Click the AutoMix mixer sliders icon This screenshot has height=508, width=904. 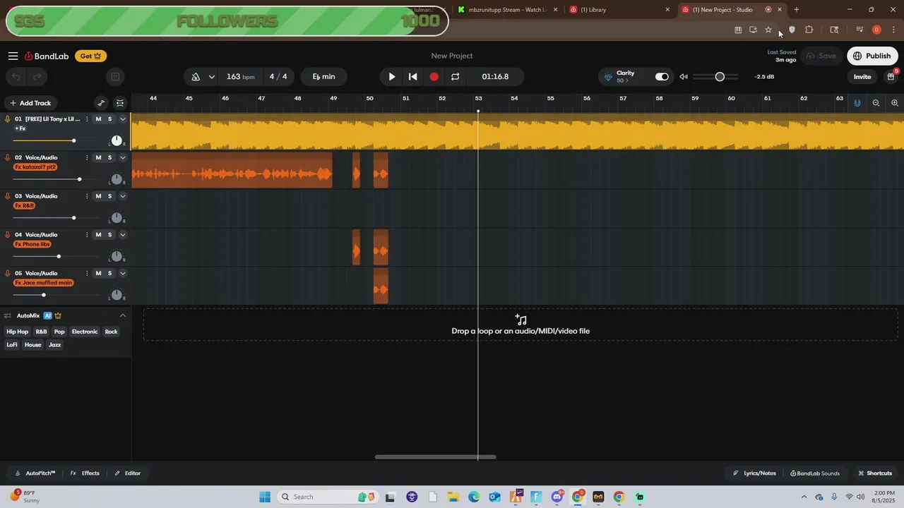tap(7, 315)
